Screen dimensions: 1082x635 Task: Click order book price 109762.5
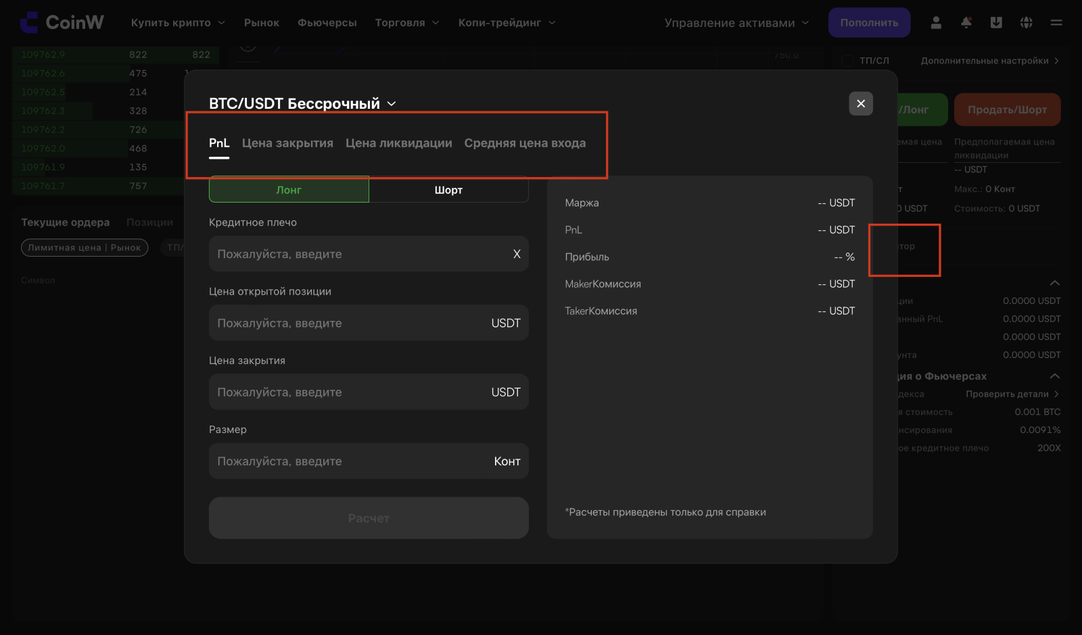pyautogui.click(x=43, y=92)
